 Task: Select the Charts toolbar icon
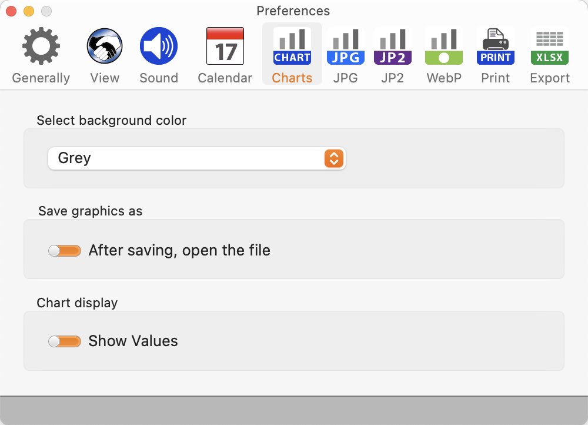click(x=292, y=46)
